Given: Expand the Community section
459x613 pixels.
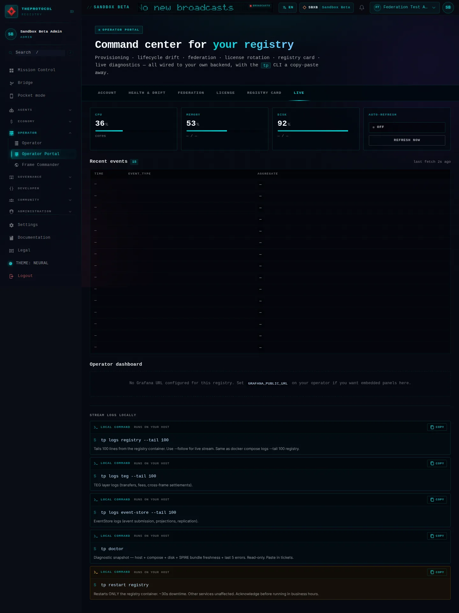Looking at the screenshot, I should tap(40, 200).
